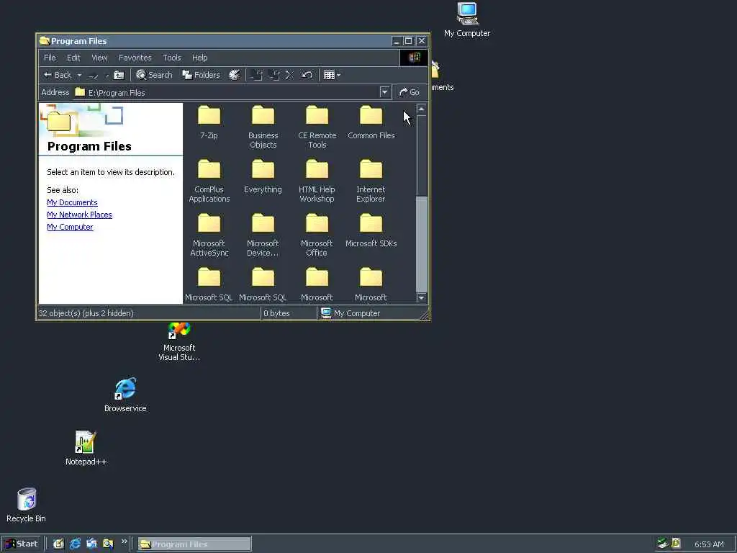Click the Go button
This screenshot has width=737, height=553.
point(409,92)
